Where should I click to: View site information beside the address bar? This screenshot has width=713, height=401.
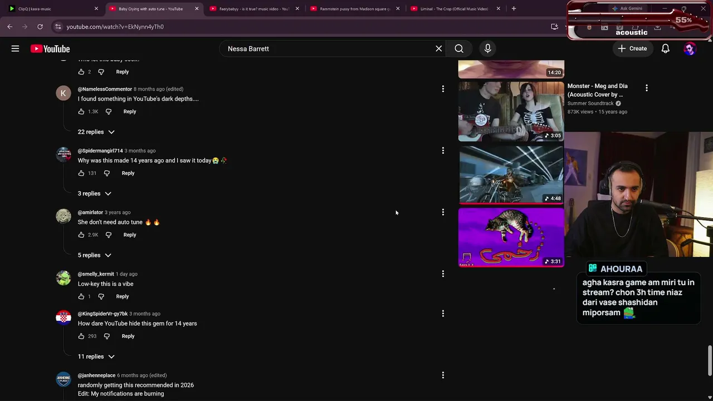(x=58, y=27)
